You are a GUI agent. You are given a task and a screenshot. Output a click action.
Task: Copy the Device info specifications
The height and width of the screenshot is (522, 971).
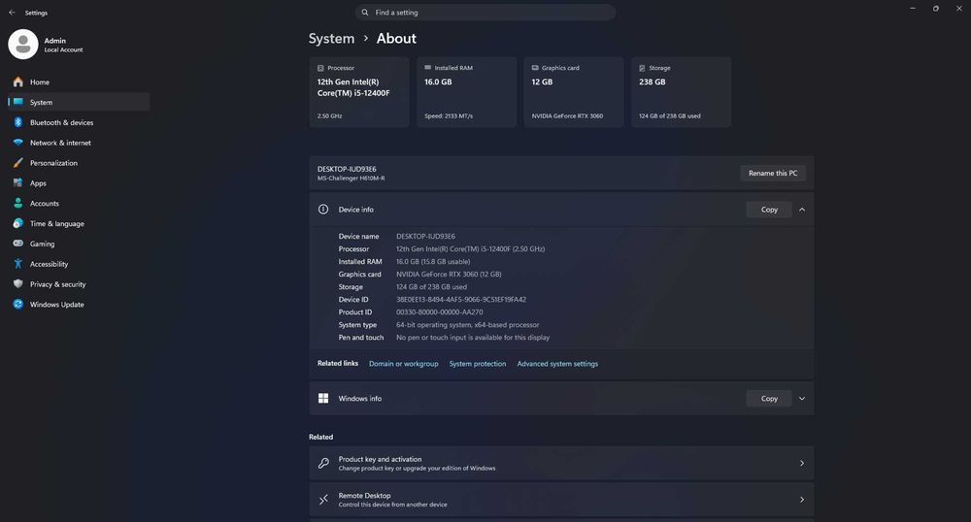[769, 210]
